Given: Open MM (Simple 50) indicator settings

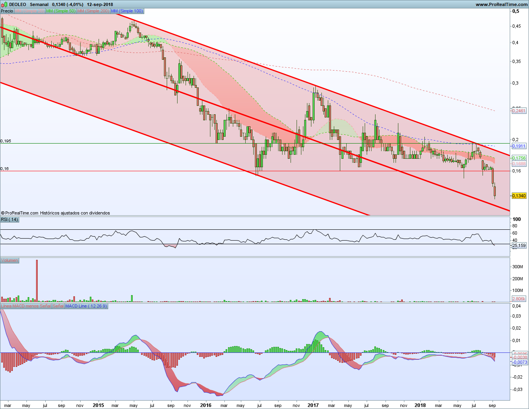Looking at the screenshot, I should point(61,11).
